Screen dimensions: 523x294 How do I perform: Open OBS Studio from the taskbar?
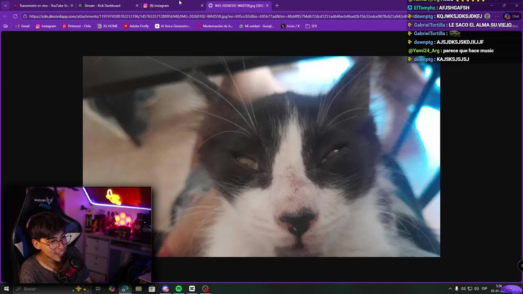point(206,289)
